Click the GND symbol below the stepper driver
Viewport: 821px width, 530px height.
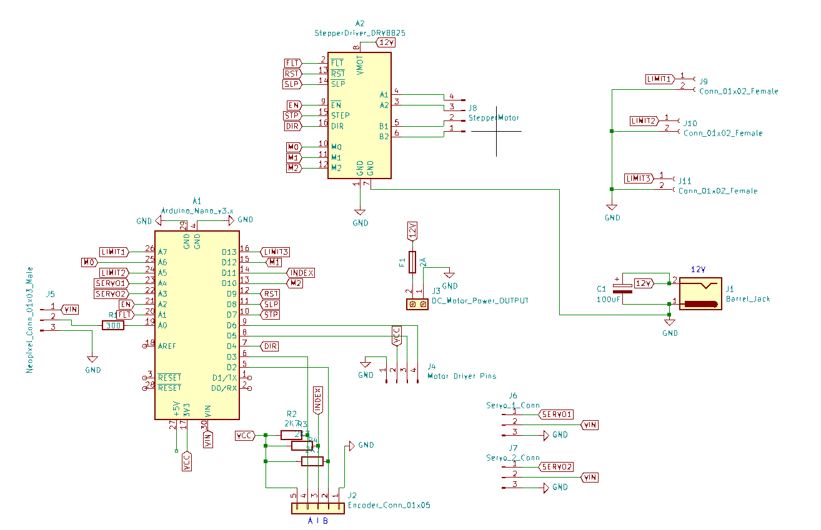tap(360, 213)
